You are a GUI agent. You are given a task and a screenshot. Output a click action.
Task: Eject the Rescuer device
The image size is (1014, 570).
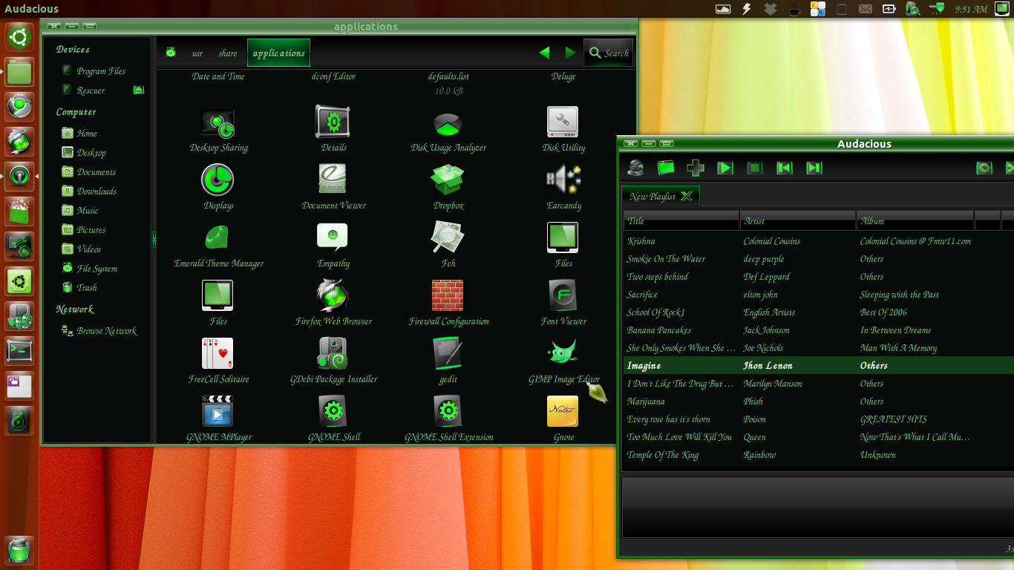[138, 90]
